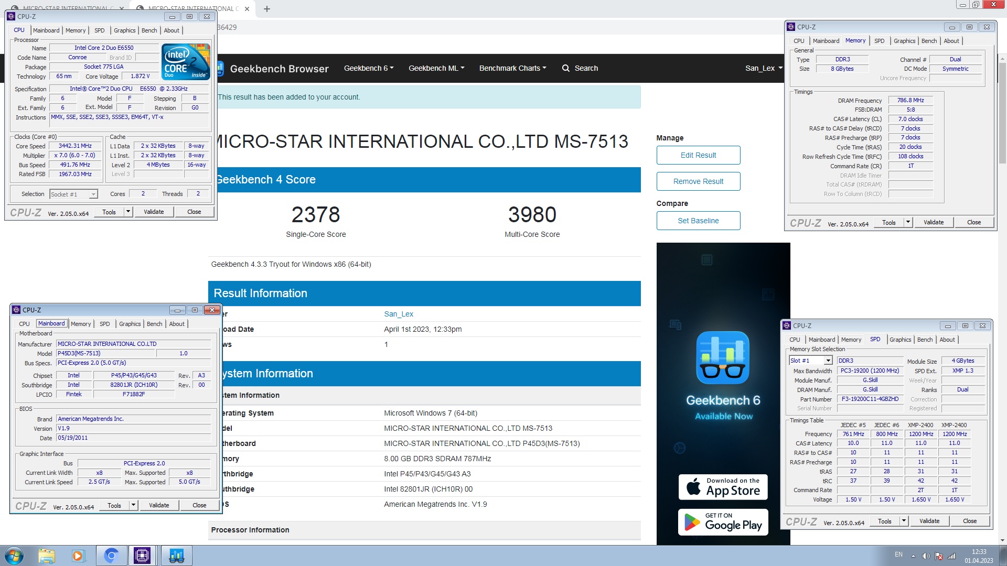This screenshot has width=1007, height=566.
Task: Click the Set Baseline button
Action: pos(698,221)
